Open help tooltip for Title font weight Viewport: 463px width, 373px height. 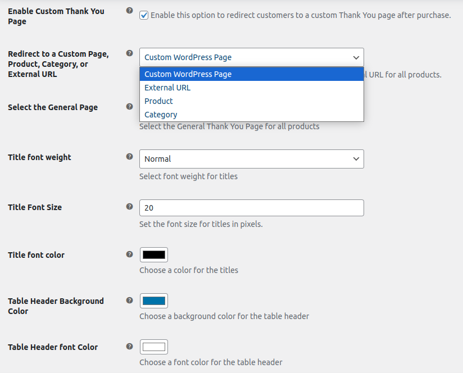pos(130,157)
